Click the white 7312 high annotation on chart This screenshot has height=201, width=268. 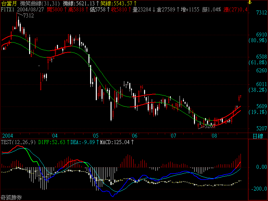click(28, 15)
